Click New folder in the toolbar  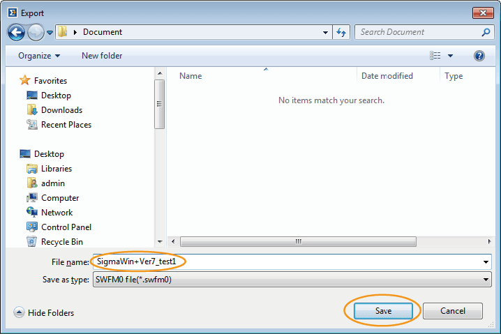pos(102,56)
